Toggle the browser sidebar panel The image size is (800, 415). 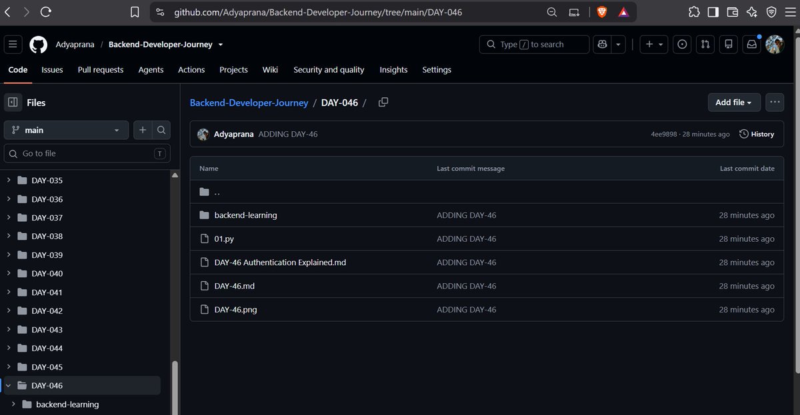click(713, 12)
